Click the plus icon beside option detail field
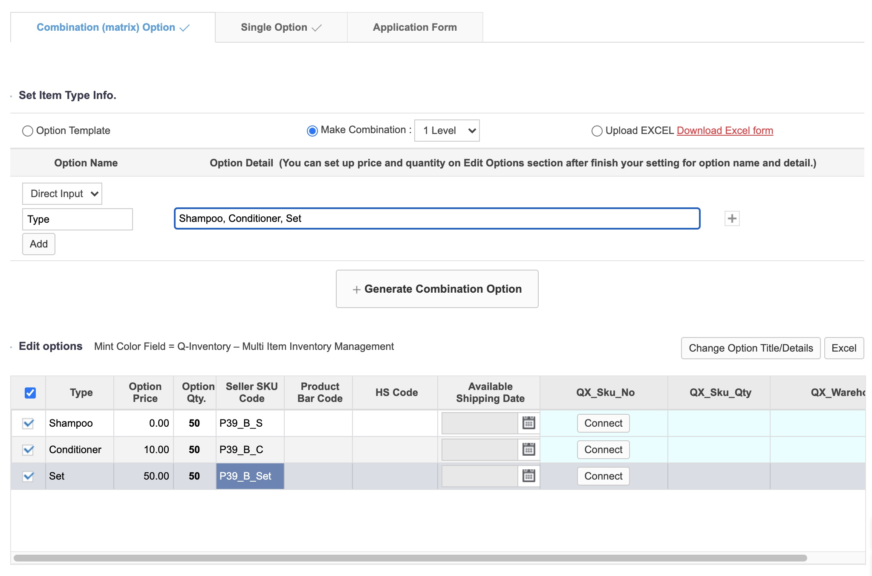Viewport: 872px width, 576px height. tap(732, 218)
